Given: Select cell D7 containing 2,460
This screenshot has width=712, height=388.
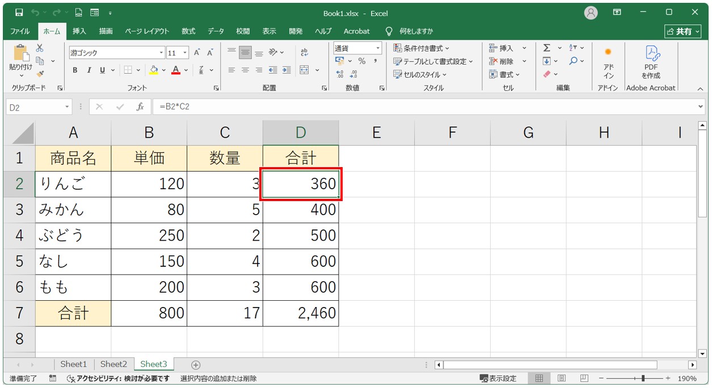Looking at the screenshot, I should [301, 313].
